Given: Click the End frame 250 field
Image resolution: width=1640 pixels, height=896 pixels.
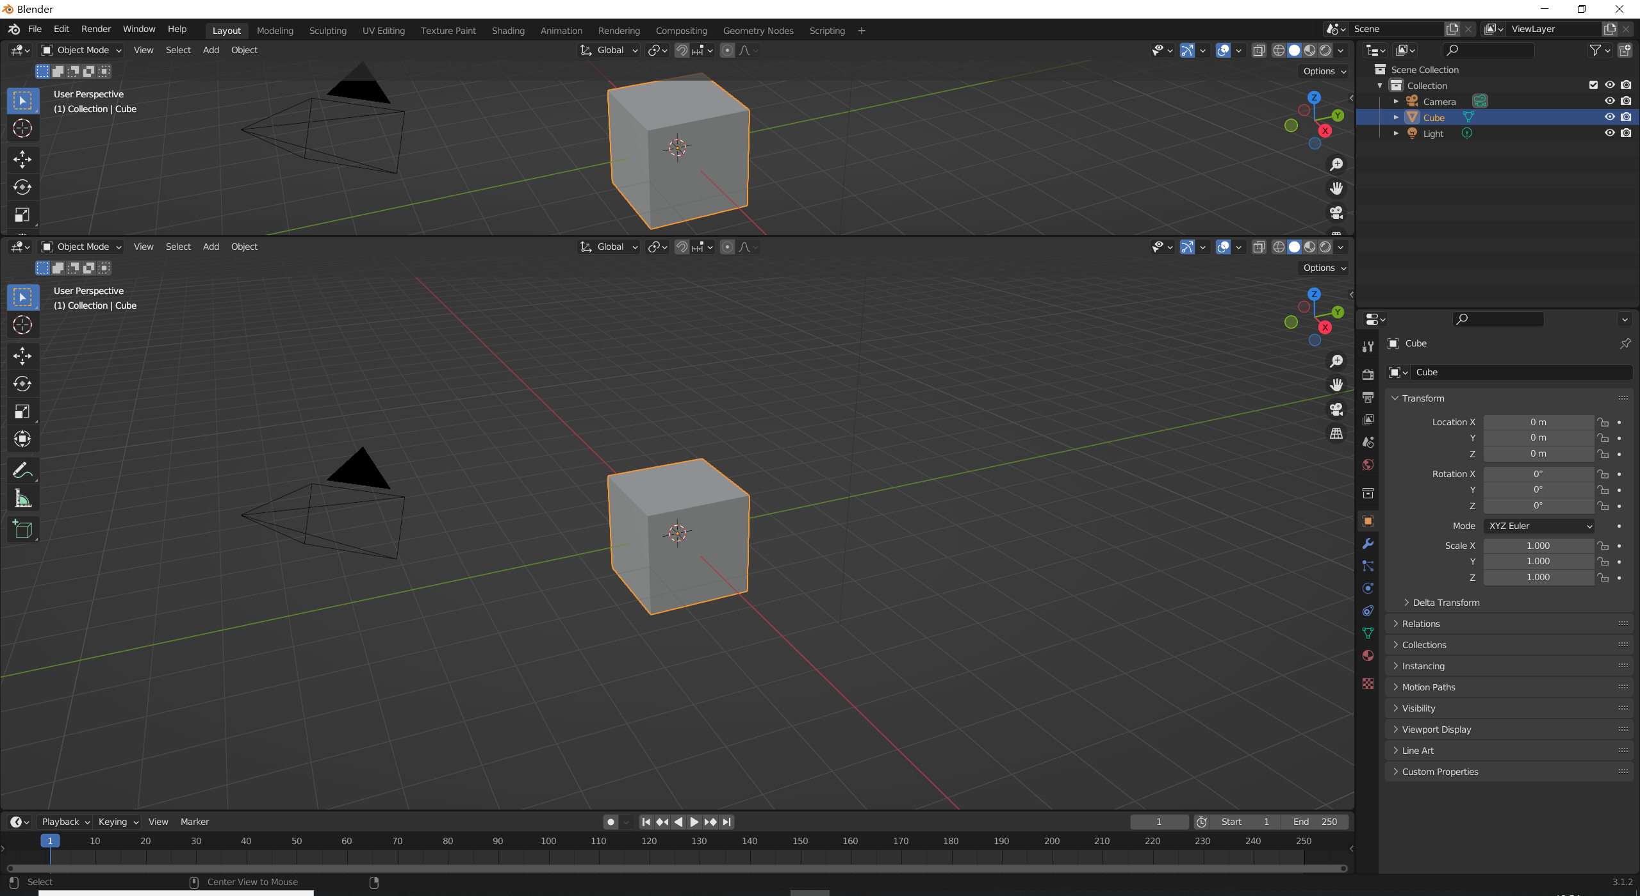Looking at the screenshot, I should [1315, 822].
